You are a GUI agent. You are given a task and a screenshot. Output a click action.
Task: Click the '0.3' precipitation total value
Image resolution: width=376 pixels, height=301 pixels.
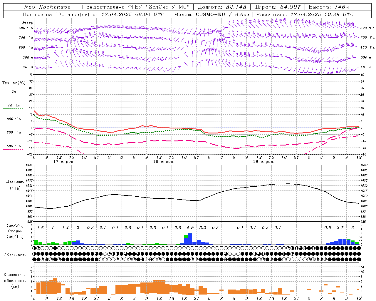[153, 228]
